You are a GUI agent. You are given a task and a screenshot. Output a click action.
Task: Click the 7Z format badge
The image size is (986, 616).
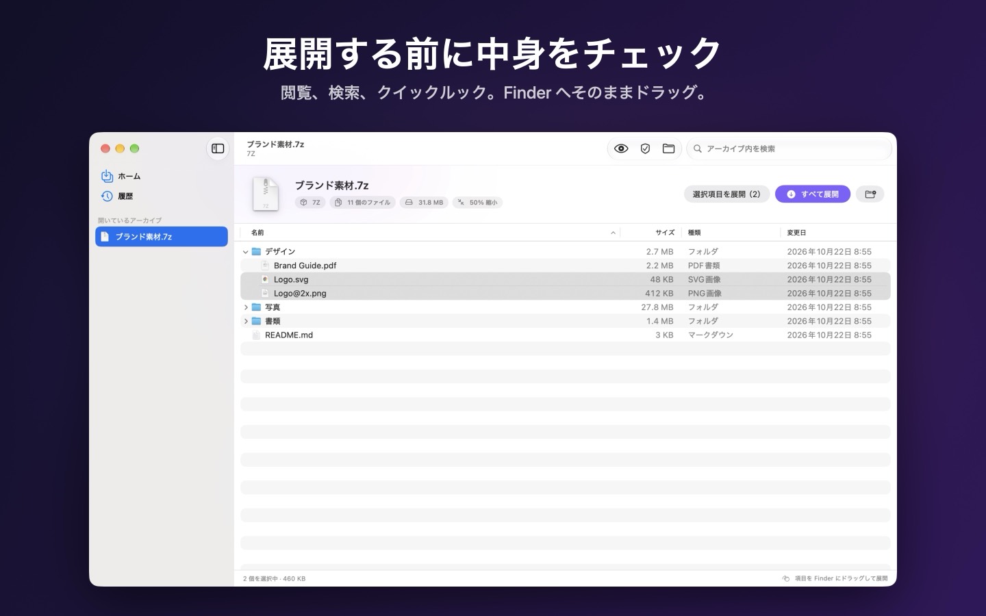[x=310, y=203]
